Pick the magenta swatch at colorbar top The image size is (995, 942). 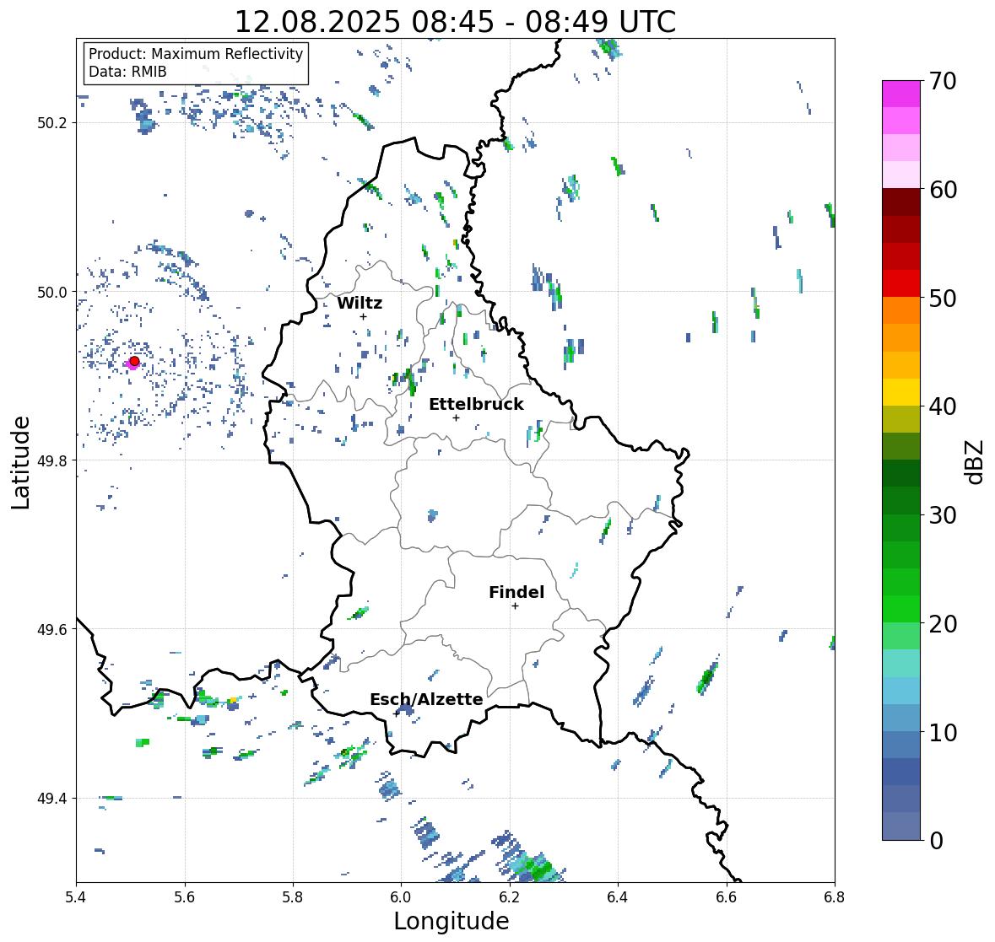click(901, 94)
